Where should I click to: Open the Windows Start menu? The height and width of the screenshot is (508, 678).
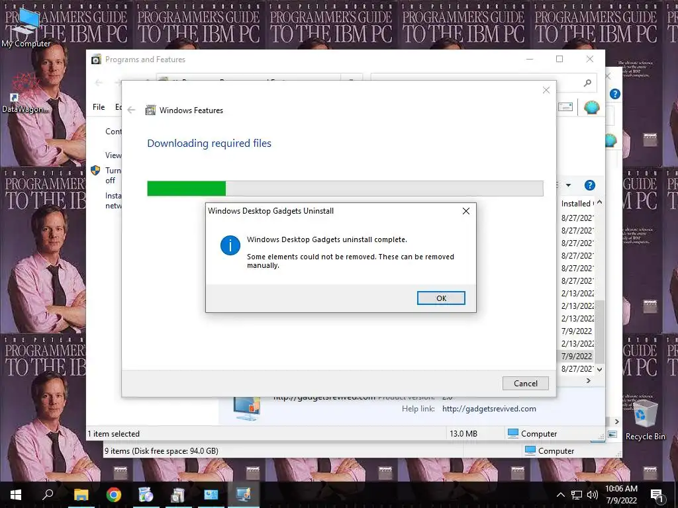[16, 495]
